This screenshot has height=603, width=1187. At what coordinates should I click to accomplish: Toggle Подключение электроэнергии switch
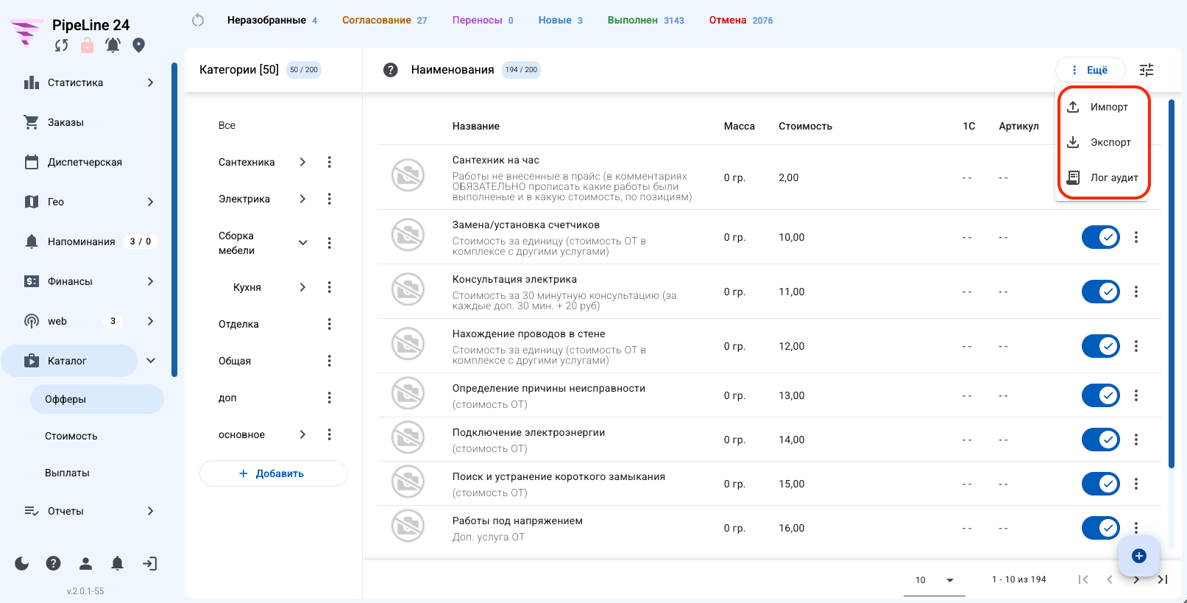click(1101, 440)
